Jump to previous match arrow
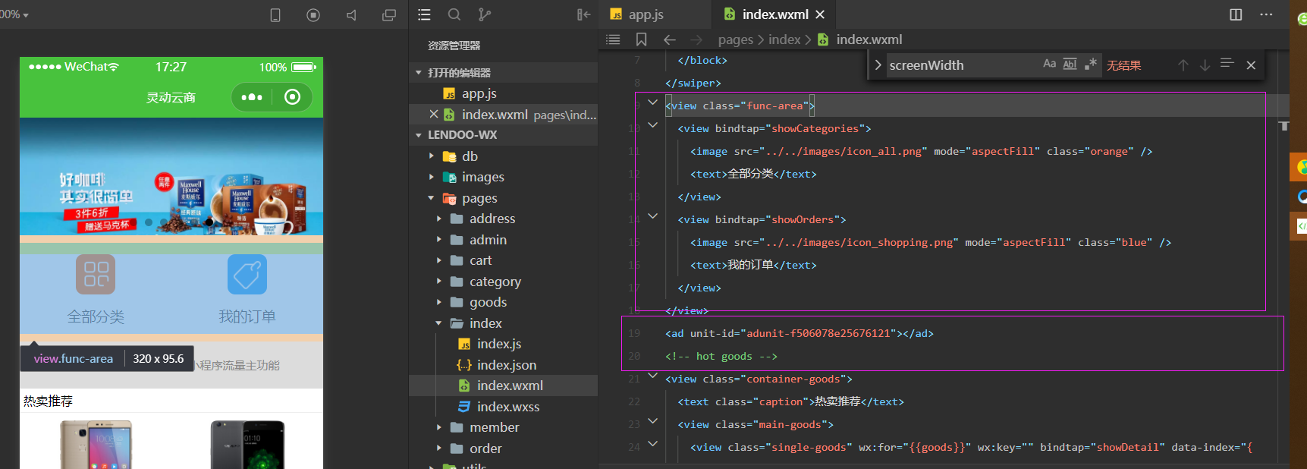Image resolution: width=1307 pixels, height=469 pixels. pos(1183,65)
